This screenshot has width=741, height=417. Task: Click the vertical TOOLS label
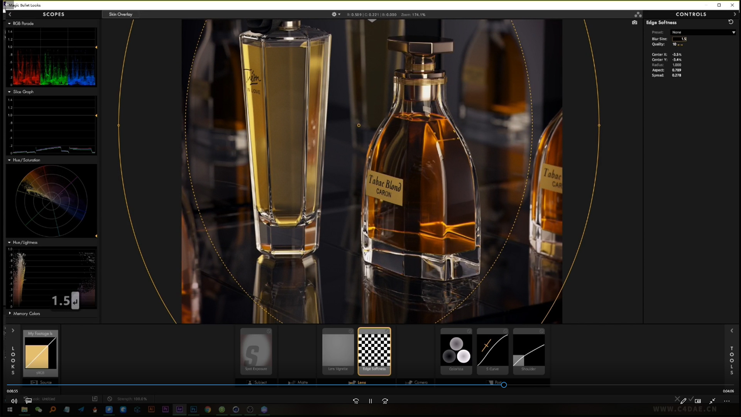(731, 361)
